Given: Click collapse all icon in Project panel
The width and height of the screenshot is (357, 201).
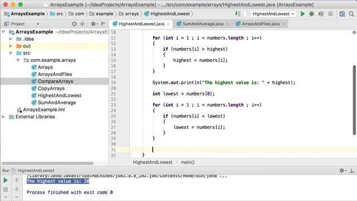Looking at the screenshot, I should (x=82, y=23).
